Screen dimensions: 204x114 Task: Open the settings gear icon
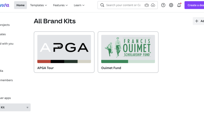pos(171,5)
